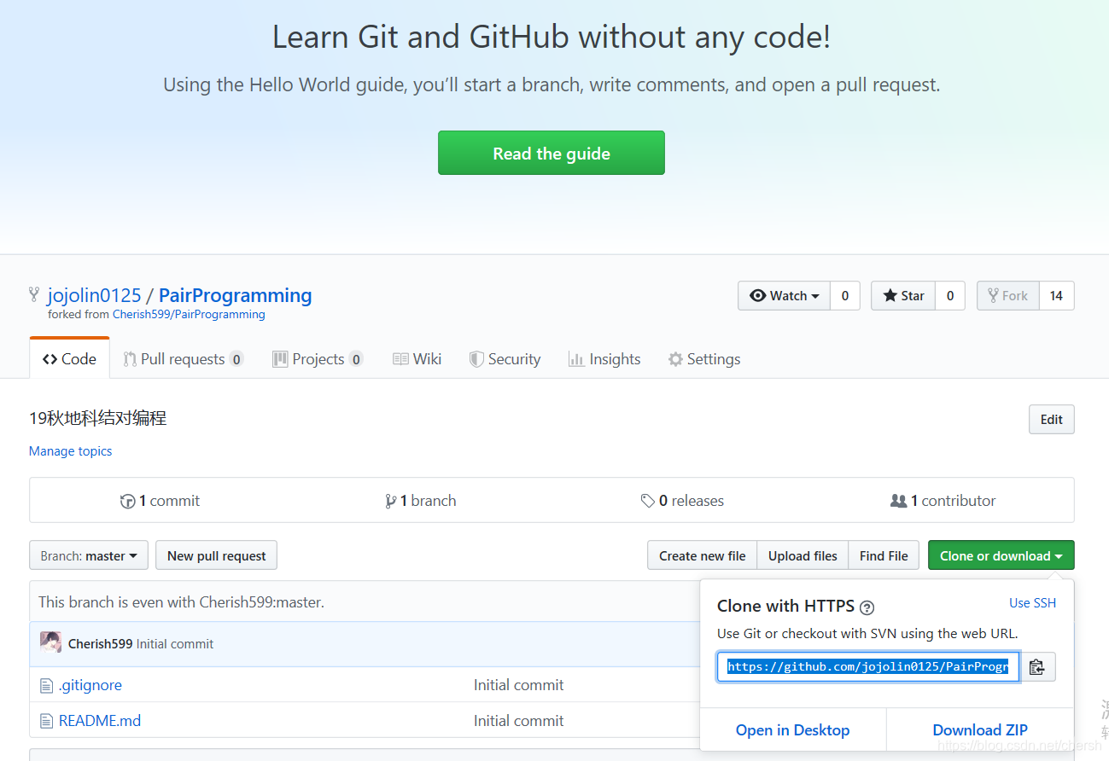Viewport: 1109px width, 761px height.
Task: View the 0 releases page
Action: (x=682, y=501)
